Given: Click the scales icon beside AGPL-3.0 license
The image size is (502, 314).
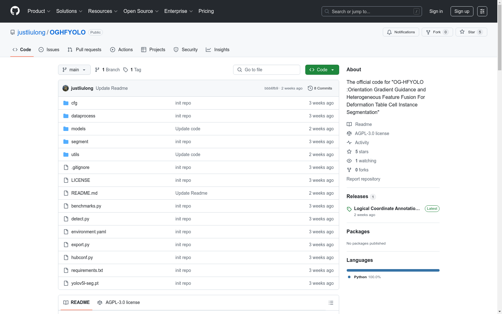Looking at the screenshot, I should click(349, 133).
